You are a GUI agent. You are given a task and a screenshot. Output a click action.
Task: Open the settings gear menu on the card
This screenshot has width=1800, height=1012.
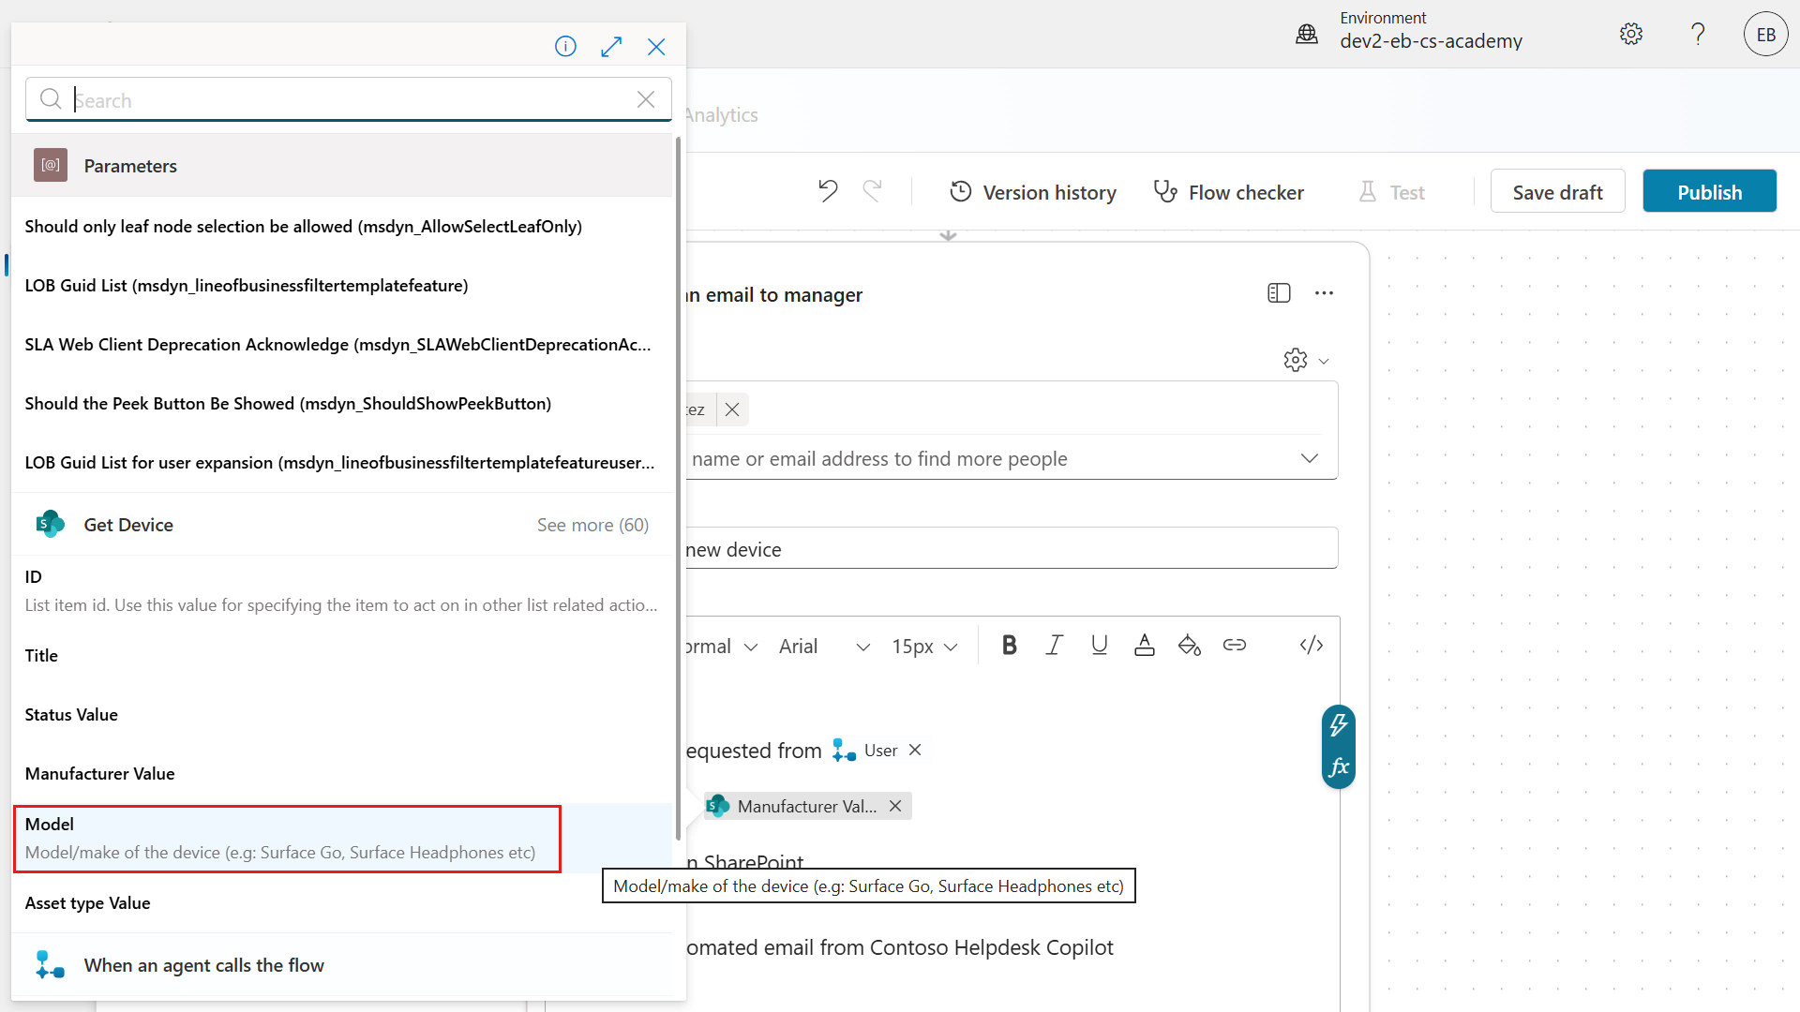pos(1295,360)
